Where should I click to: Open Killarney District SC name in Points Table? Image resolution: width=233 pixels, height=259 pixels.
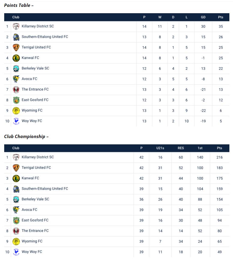point(38,26)
